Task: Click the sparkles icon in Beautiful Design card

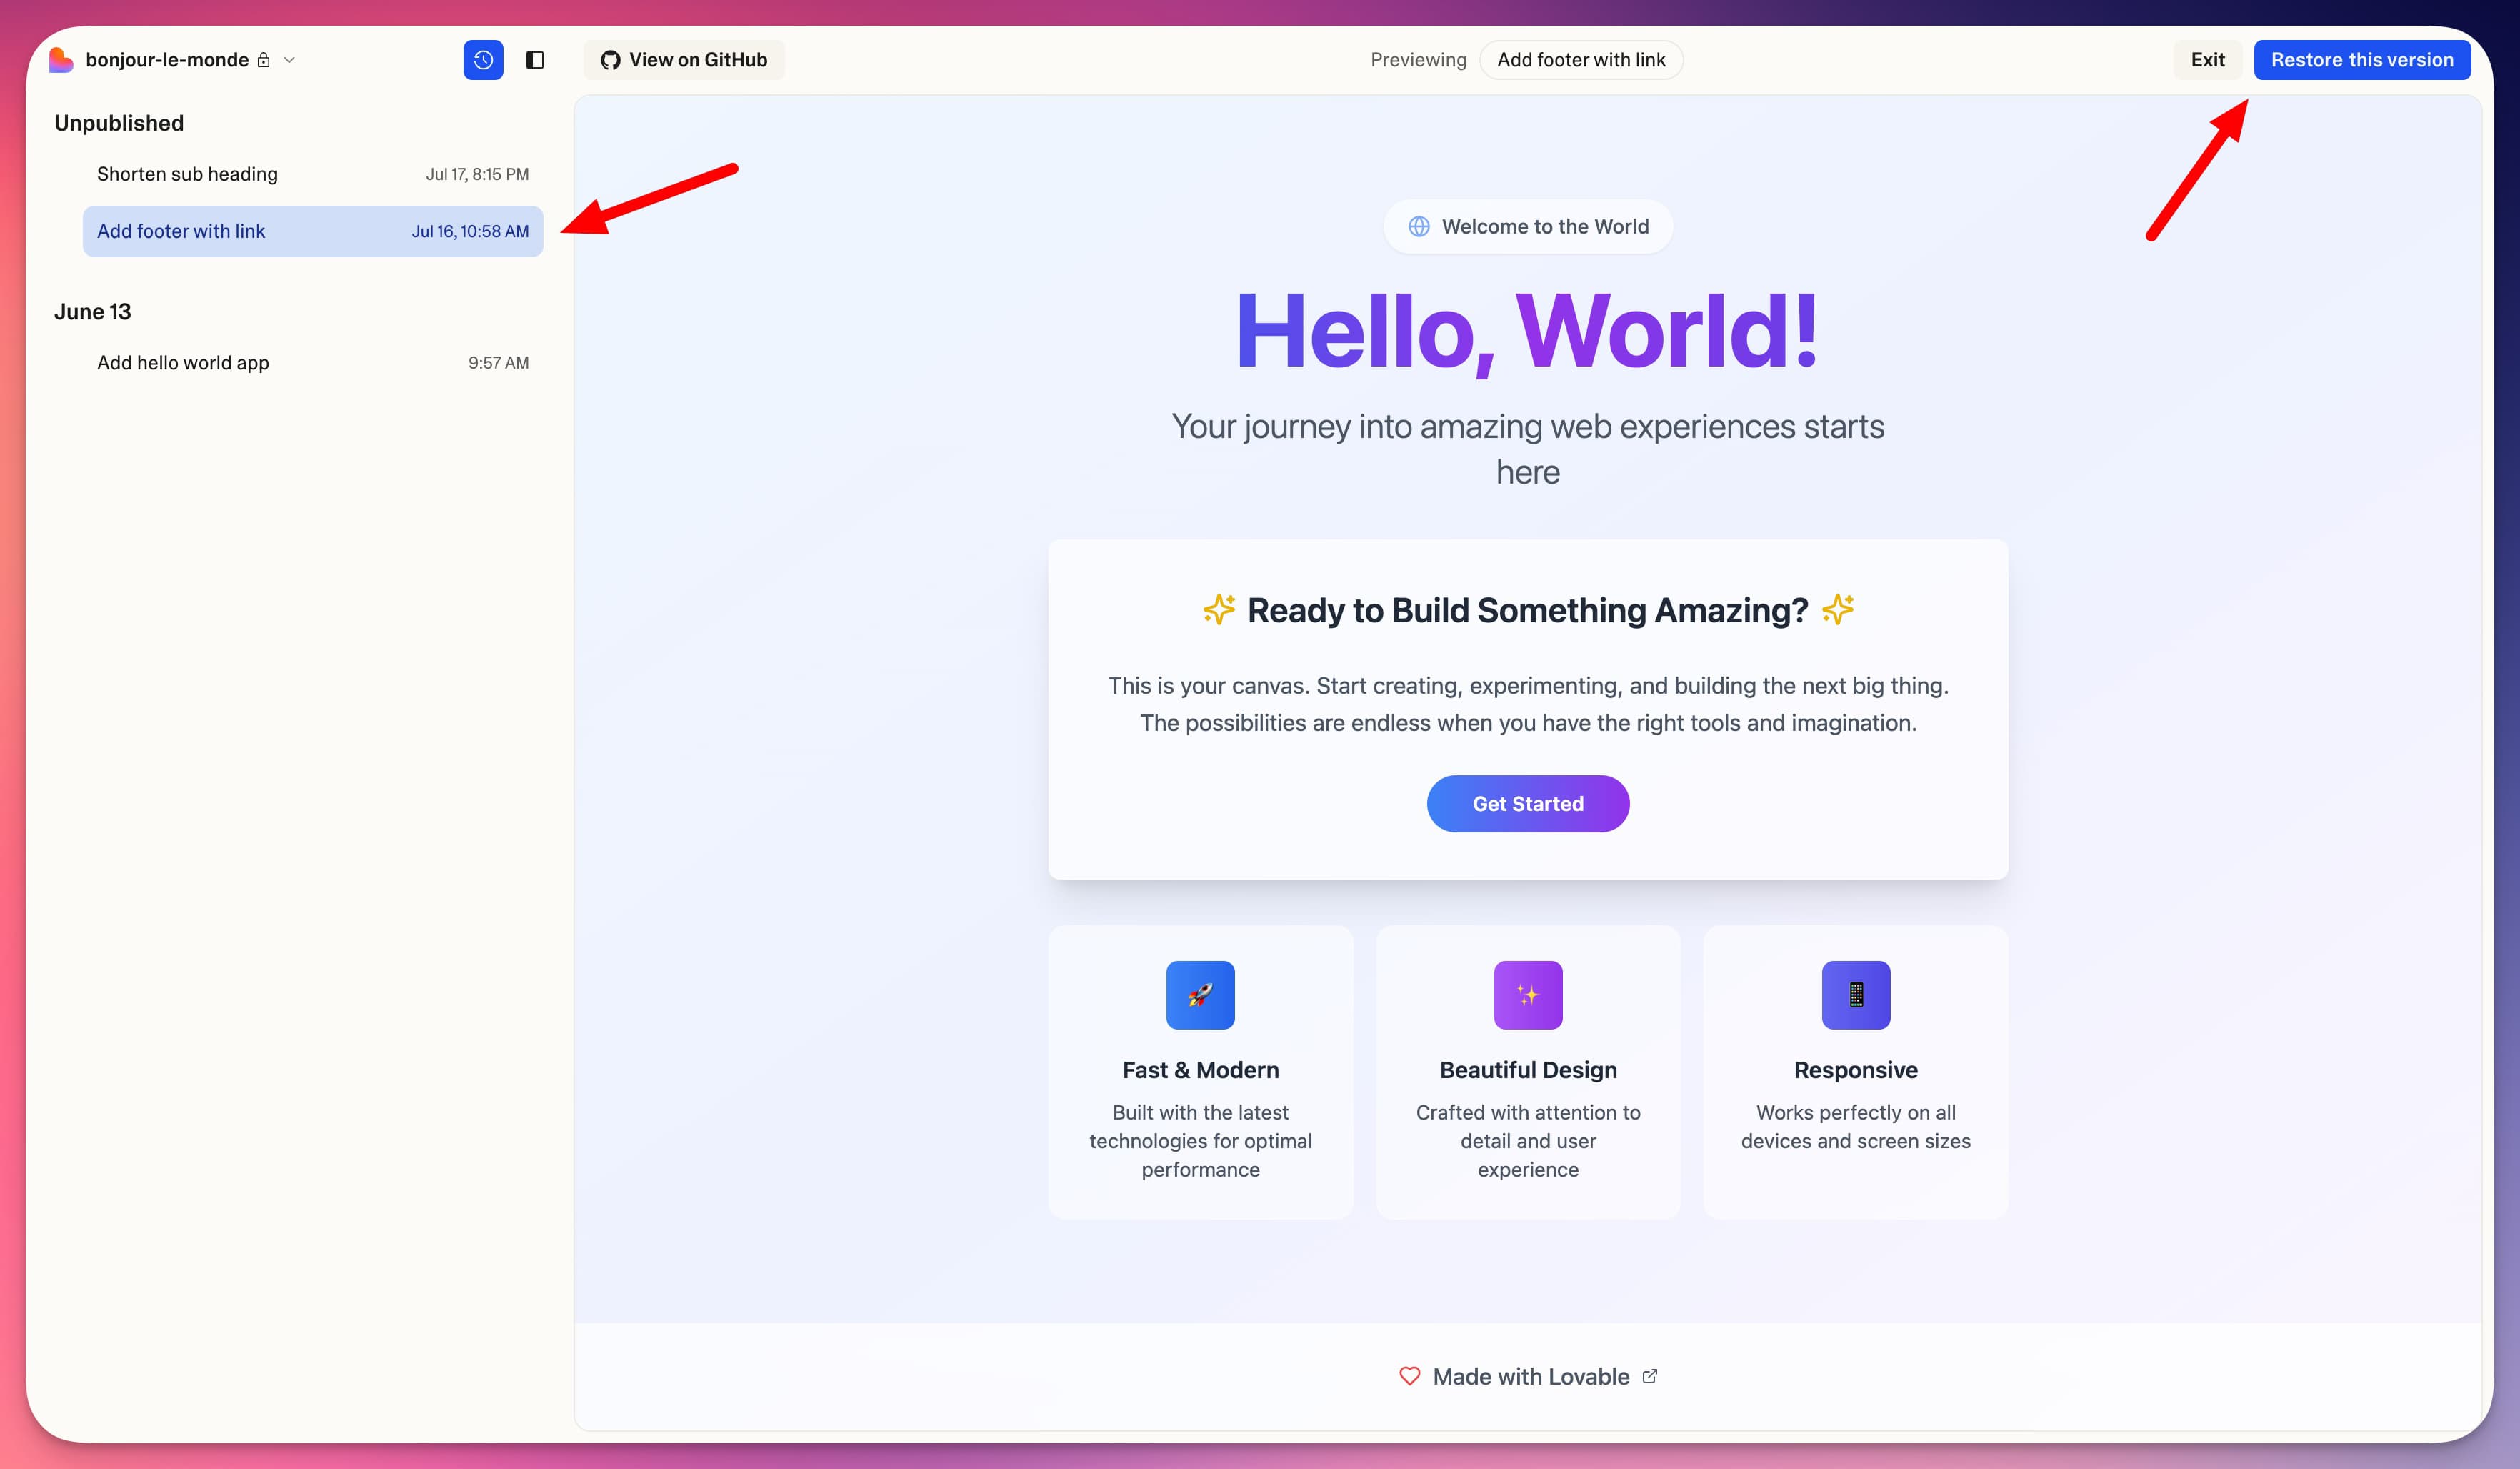Action: pyautogui.click(x=1528, y=995)
